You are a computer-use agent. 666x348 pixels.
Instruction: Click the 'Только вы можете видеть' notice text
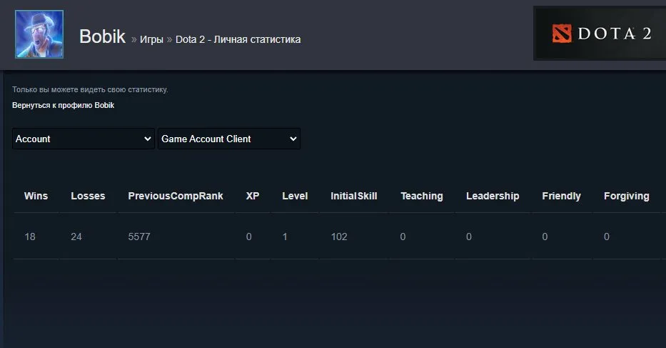coord(90,89)
